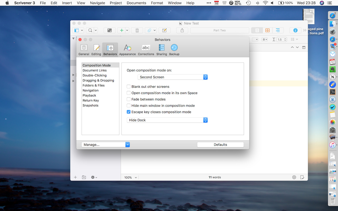Screen dimensions: 338x211
Task: Open the General preferences pane
Action: tap(84, 50)
